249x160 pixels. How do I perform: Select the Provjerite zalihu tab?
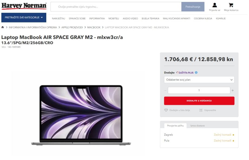[x=175, y=126]
